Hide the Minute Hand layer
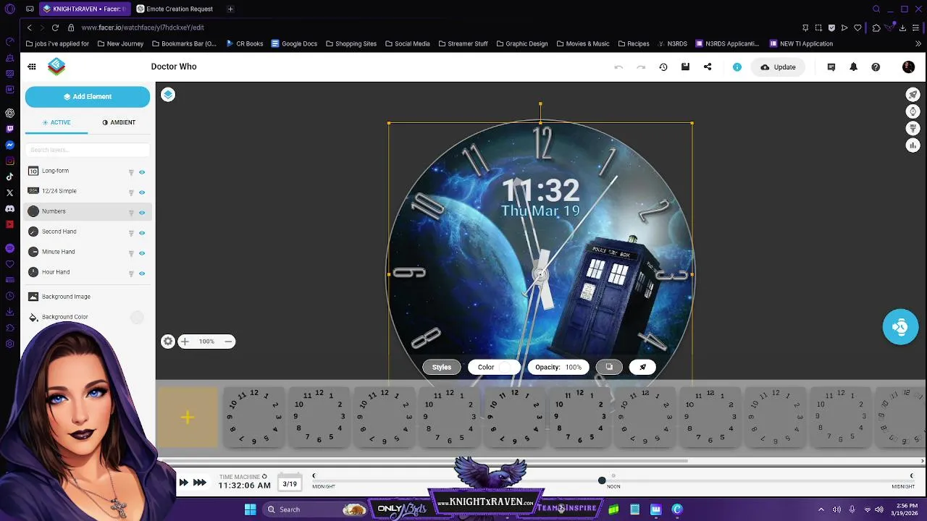This screenshot has width=927, height=521. (x=142, y=253)
